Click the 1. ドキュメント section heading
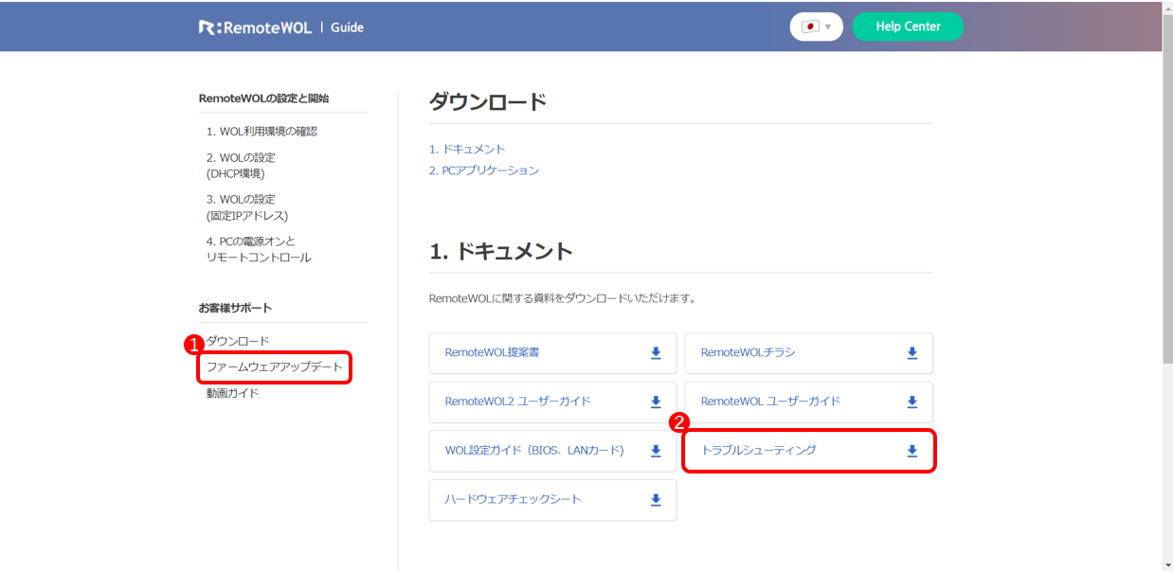This screenshot has width=1173, height=572. [x=501, y=252]
